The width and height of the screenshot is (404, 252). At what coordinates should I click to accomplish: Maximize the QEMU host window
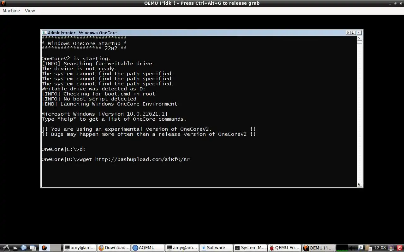point(395,3)
